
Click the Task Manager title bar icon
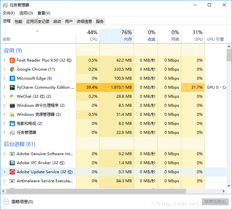[5, 5]
